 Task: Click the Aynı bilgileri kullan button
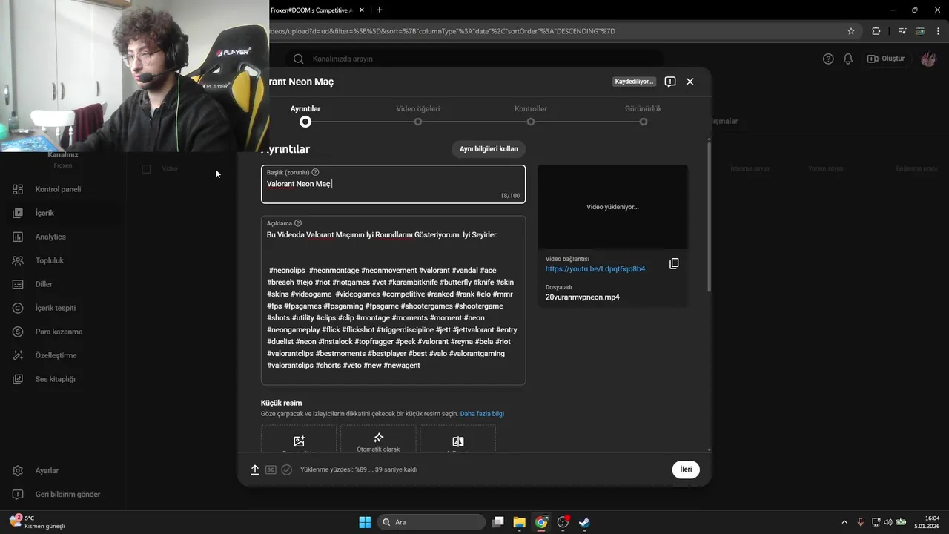pyautogui.click(x=489, y=149)
